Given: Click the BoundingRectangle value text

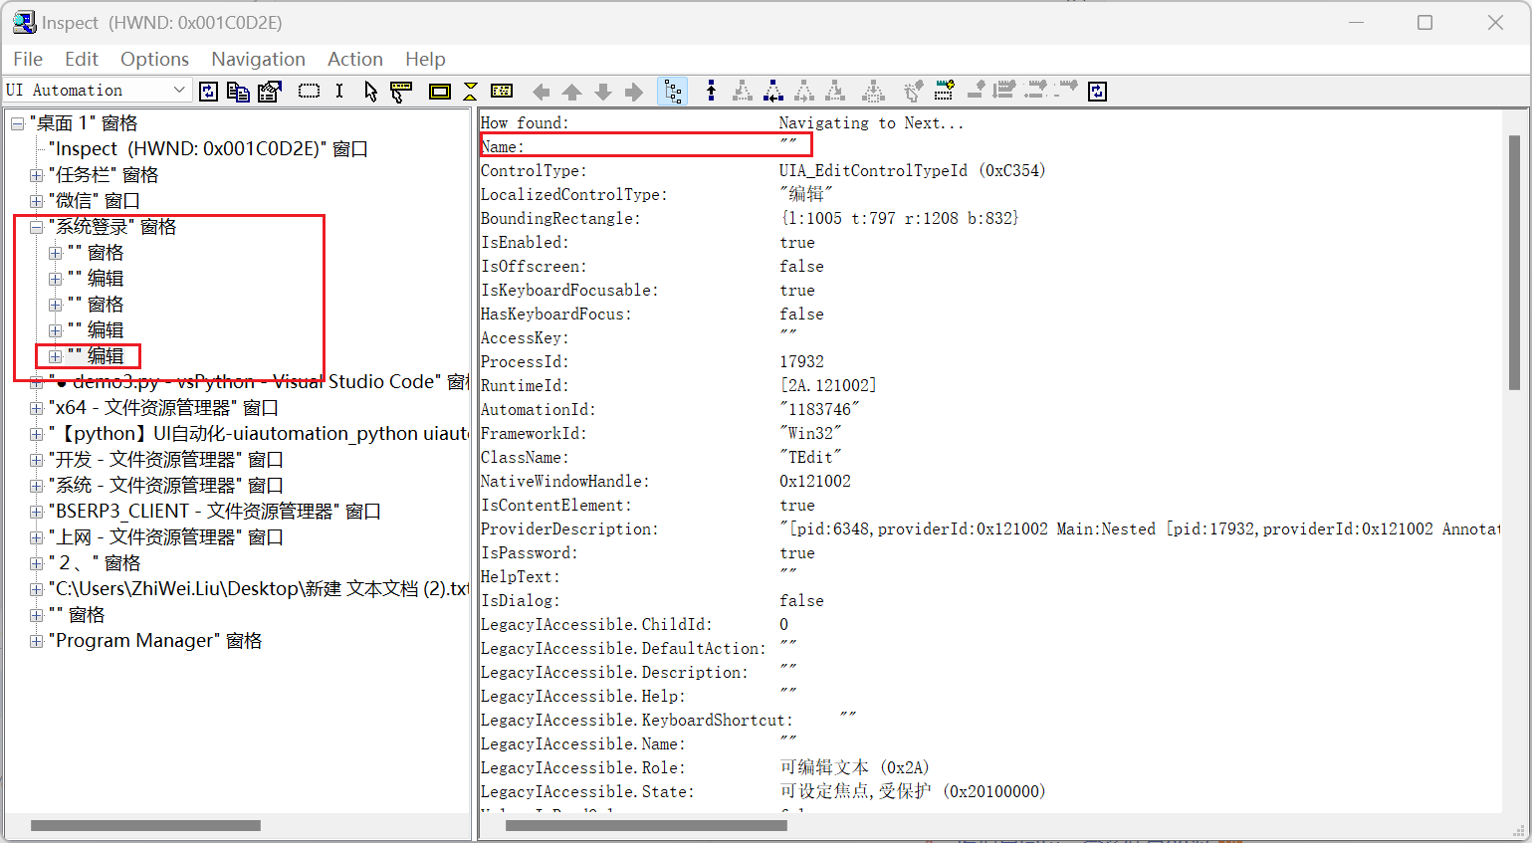Looking at the screenshot, I should point(899,219).
